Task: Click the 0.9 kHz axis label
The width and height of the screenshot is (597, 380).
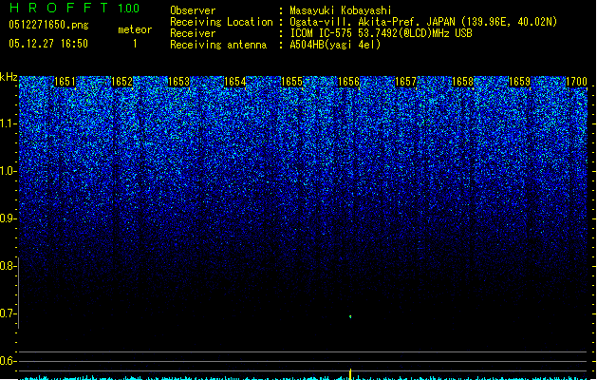Action: point(8,218)
